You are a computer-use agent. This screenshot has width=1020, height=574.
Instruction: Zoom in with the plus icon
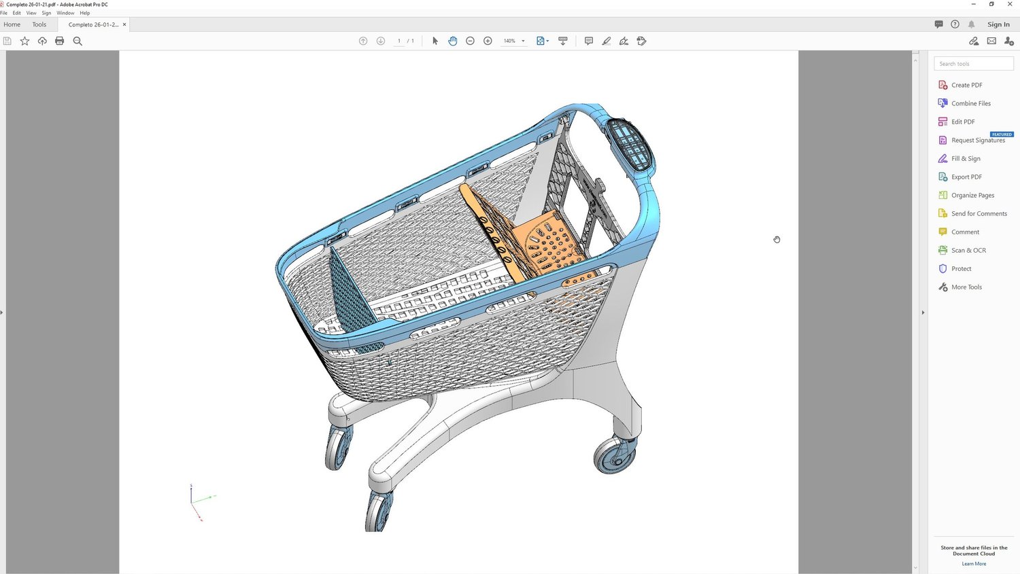(488, 41)
